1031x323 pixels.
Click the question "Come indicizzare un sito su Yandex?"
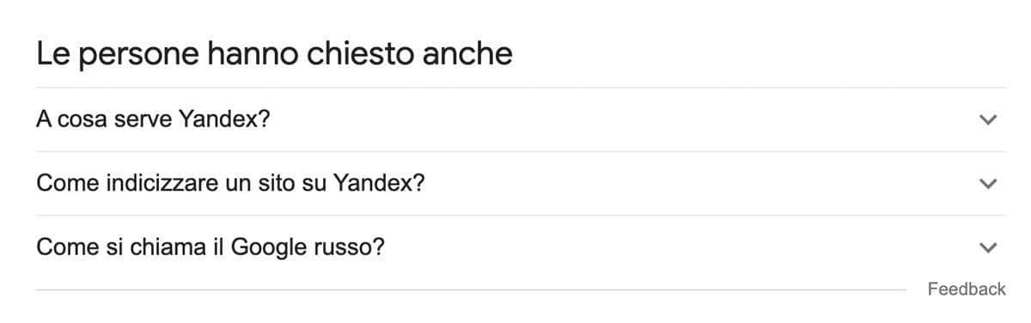click(x=230, y=183)
